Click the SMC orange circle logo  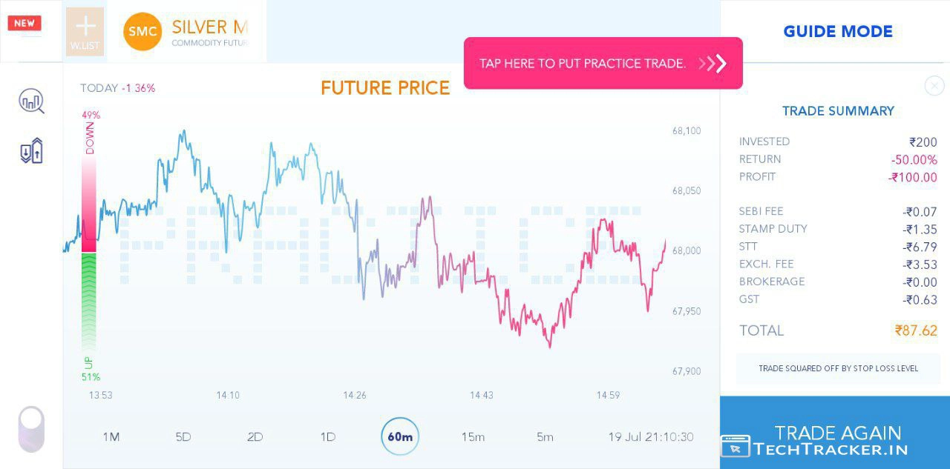click(x=142, y=32)
